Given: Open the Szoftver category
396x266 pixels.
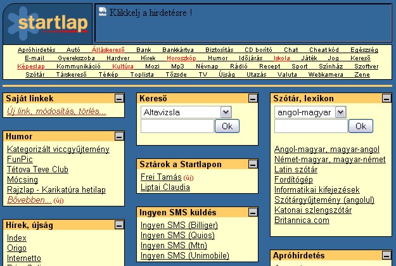Looking at the screenshot, I should [366, 66].
